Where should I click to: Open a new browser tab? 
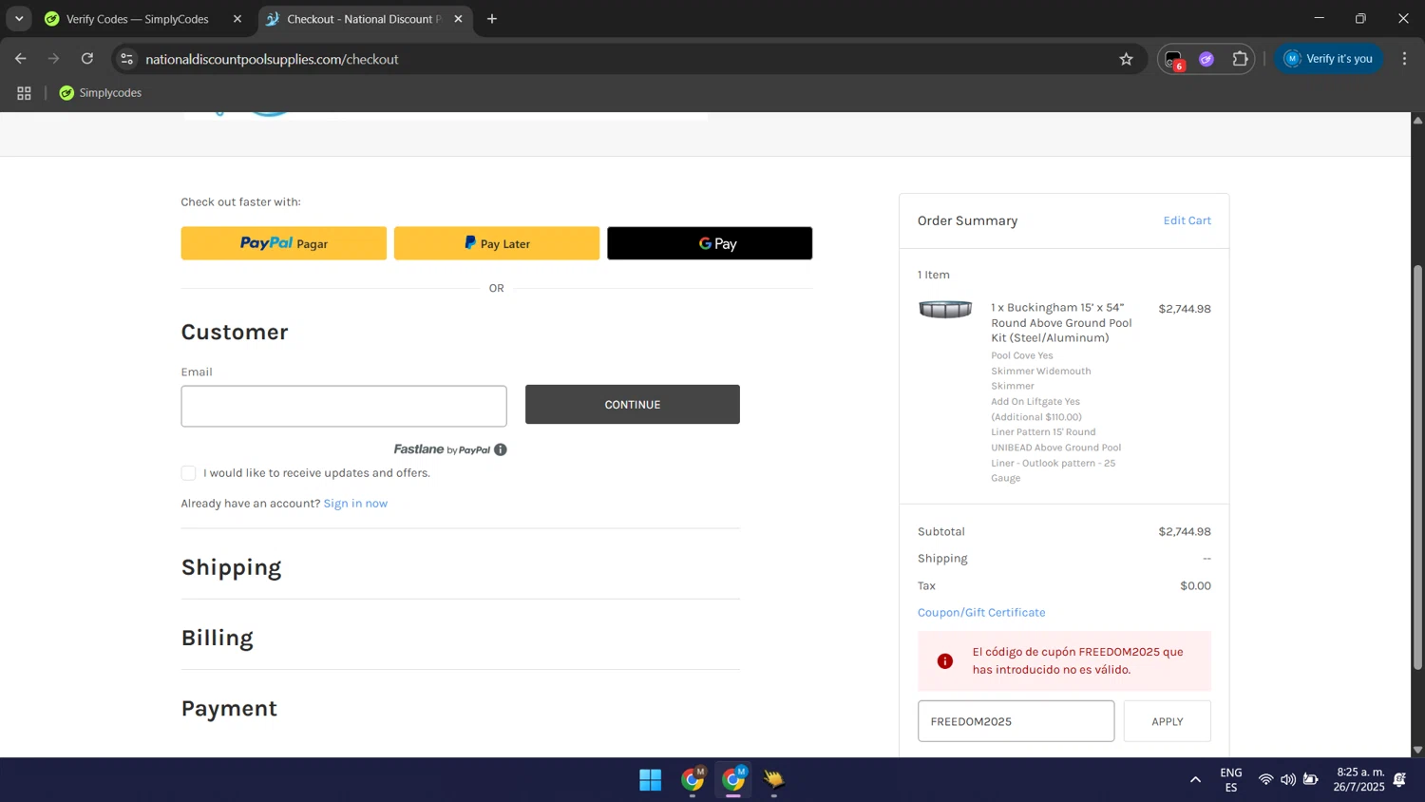(x=492, y=19)
